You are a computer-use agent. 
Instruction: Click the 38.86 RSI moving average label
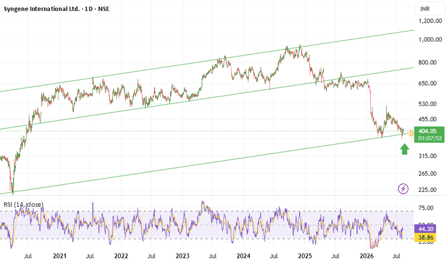425,237
